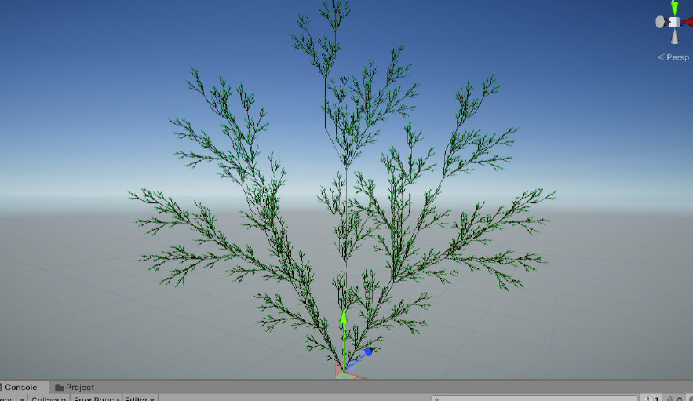The width and height of the screenshot is (693, 401).
Task: Grab the green Y-axis arrow of the move gizmo
Action: click(x=343, y=318)
